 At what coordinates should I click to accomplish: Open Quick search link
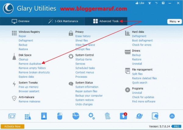[x=140, y=83]
